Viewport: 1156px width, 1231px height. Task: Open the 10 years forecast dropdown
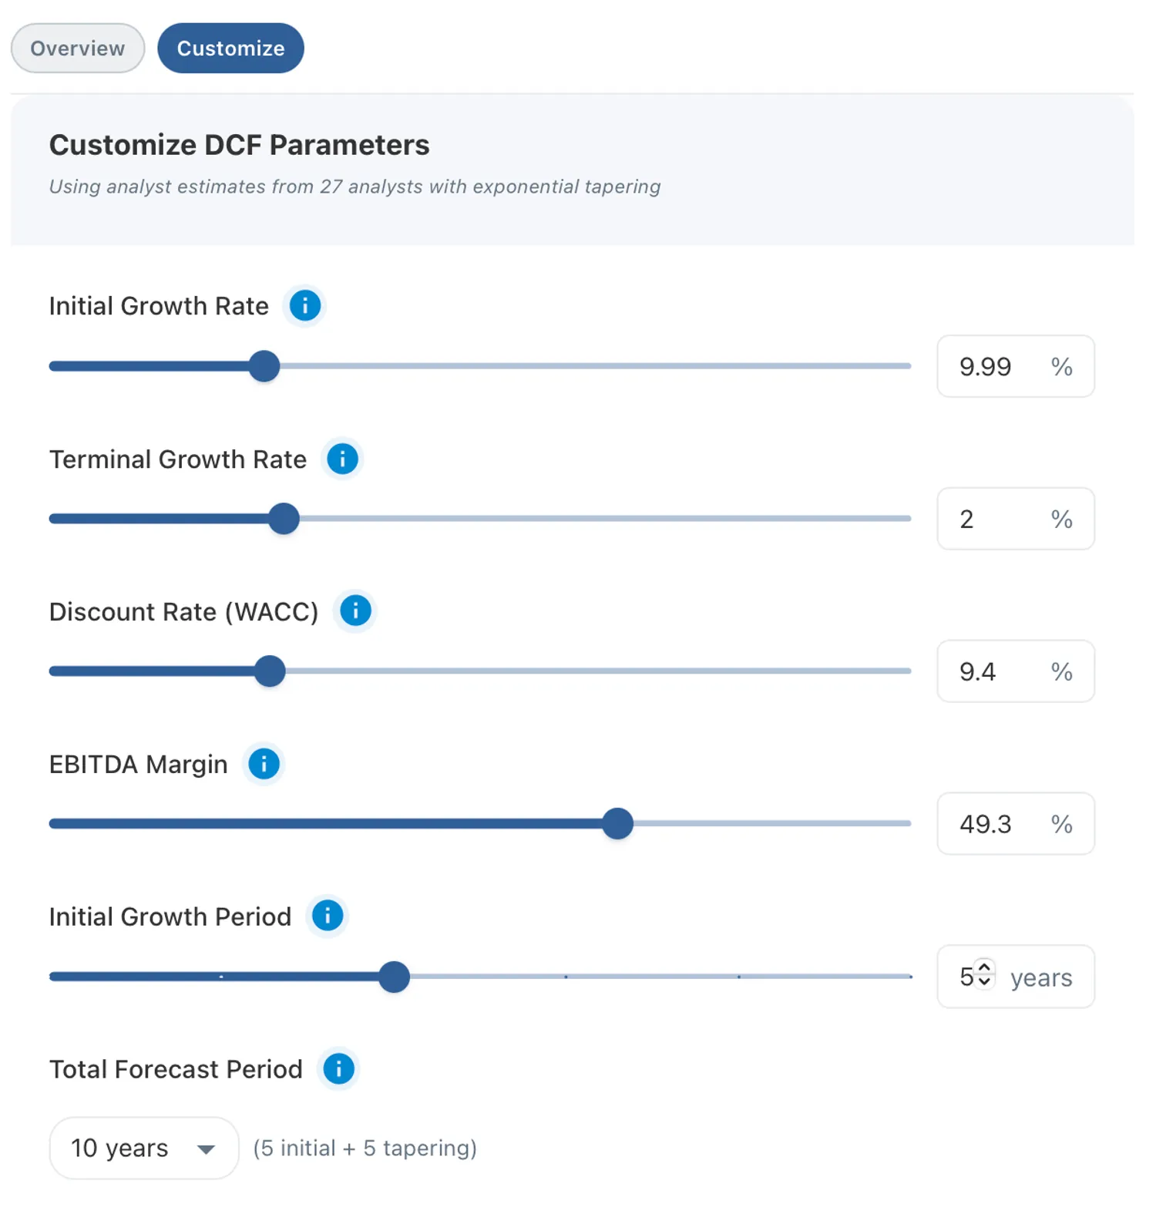point(144,1149)
